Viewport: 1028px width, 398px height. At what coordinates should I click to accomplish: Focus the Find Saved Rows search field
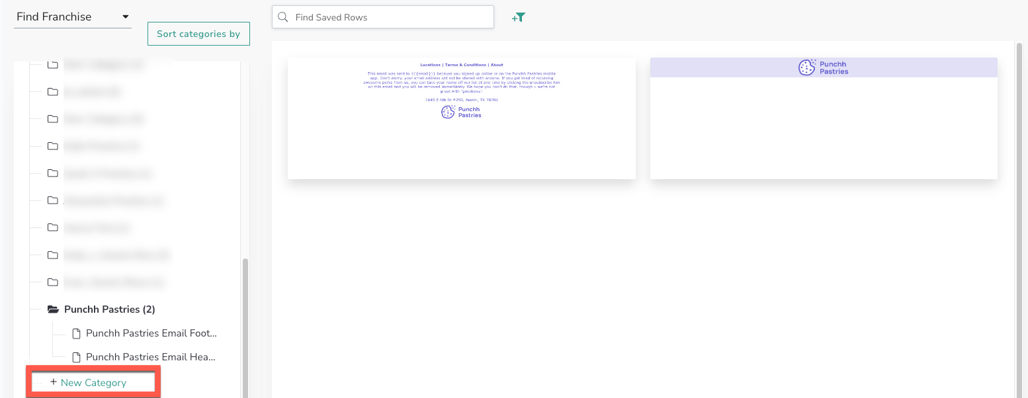(x=383, y=17)
